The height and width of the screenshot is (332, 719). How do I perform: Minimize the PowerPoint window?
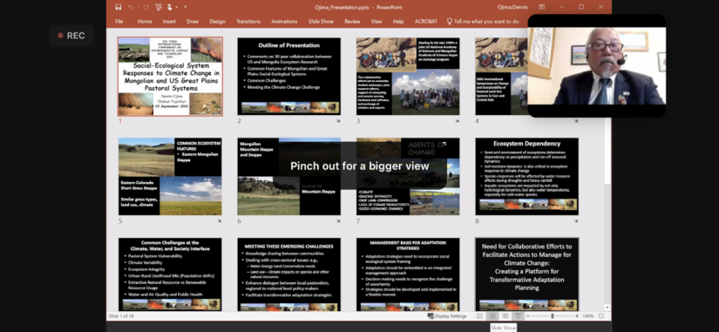[x=561, y=7]
